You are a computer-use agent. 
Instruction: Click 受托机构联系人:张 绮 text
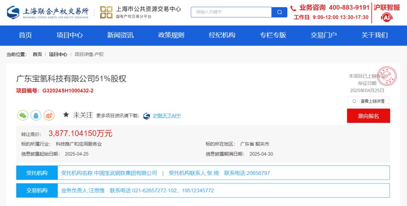194,173
